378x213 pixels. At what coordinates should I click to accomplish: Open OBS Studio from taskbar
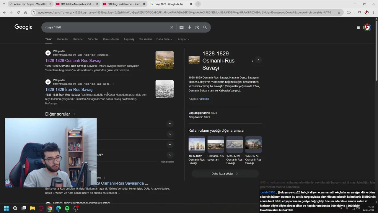point(76,208)
